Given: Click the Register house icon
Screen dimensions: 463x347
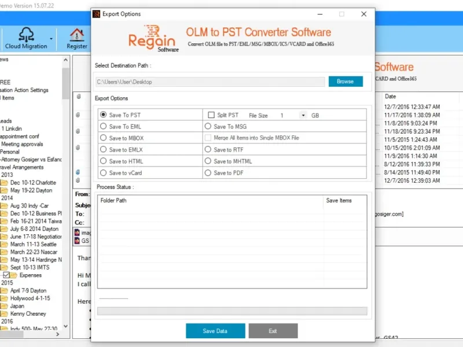Looking at the screenshot, I should point(77,35).
